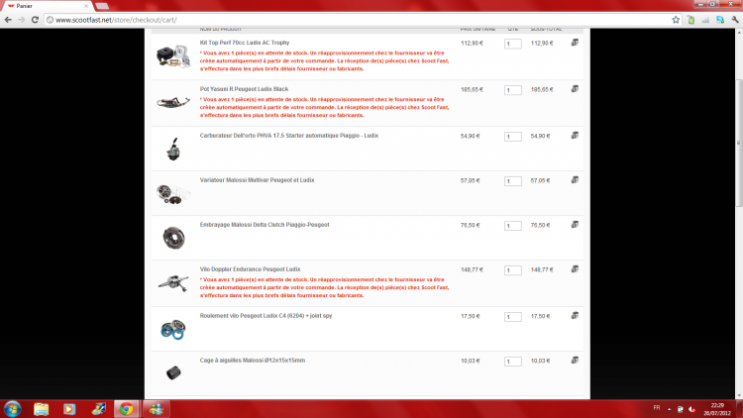Edit quantity for Embrayage Malossi Delta Clutch
The image size is (743, 418).
coord(513,226)
